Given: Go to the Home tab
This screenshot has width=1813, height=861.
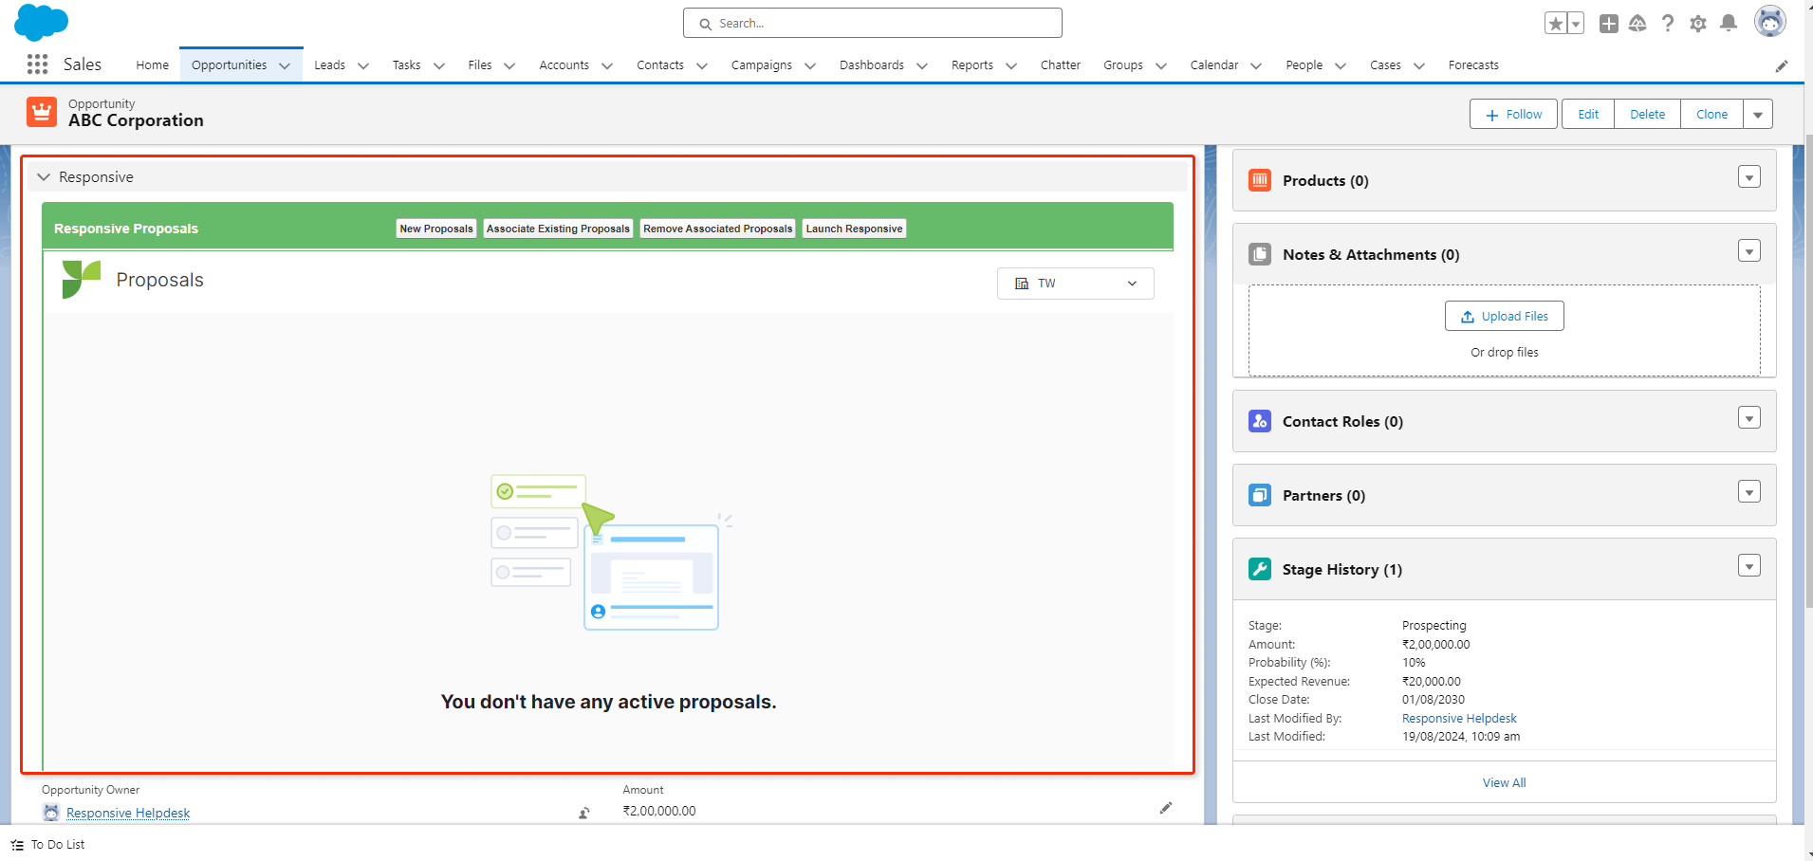Looking at the screenshot, I should click(x=152, y=65).
